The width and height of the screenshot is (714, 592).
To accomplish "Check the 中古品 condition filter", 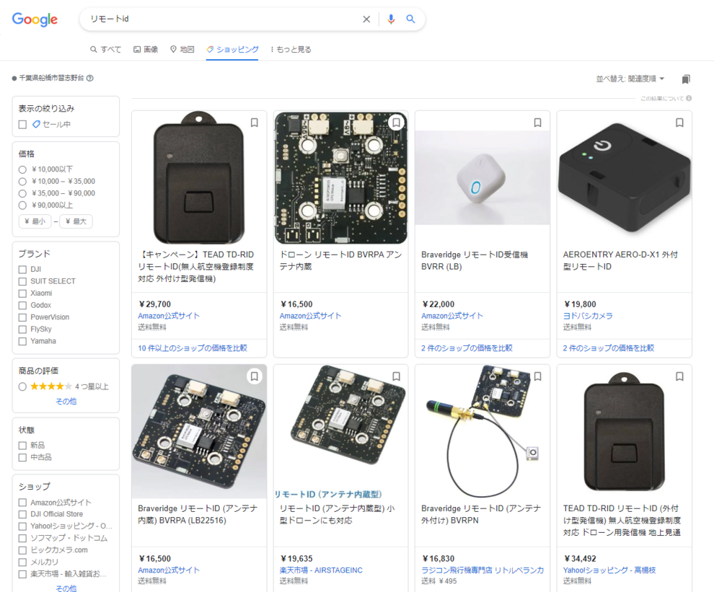I will [22, 457].
